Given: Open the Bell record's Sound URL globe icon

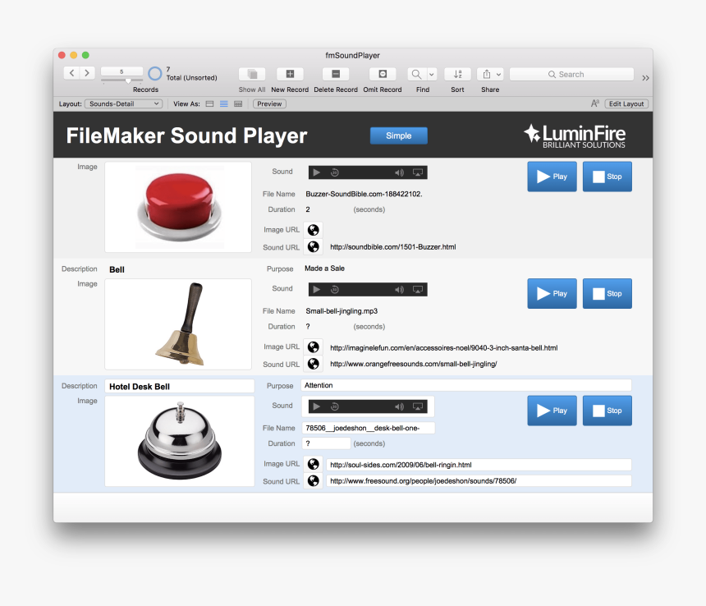Looking at the screenshot, I should click(x=313, y=363).
